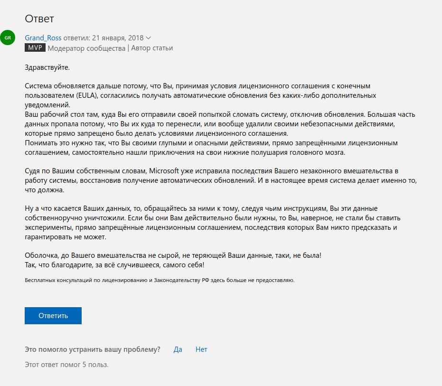Expand the chevron next to the reply date

[149, 38]
